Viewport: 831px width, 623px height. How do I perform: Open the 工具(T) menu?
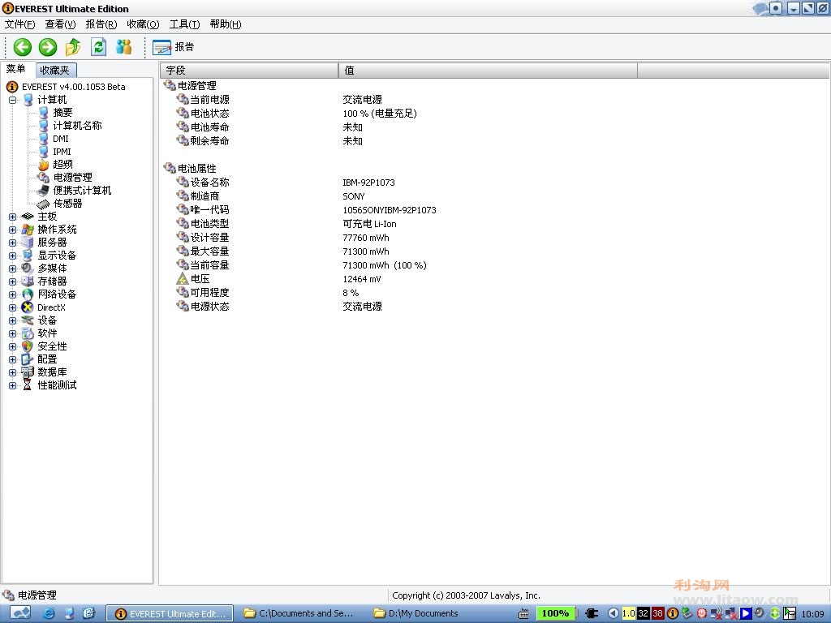coord(184,24)
